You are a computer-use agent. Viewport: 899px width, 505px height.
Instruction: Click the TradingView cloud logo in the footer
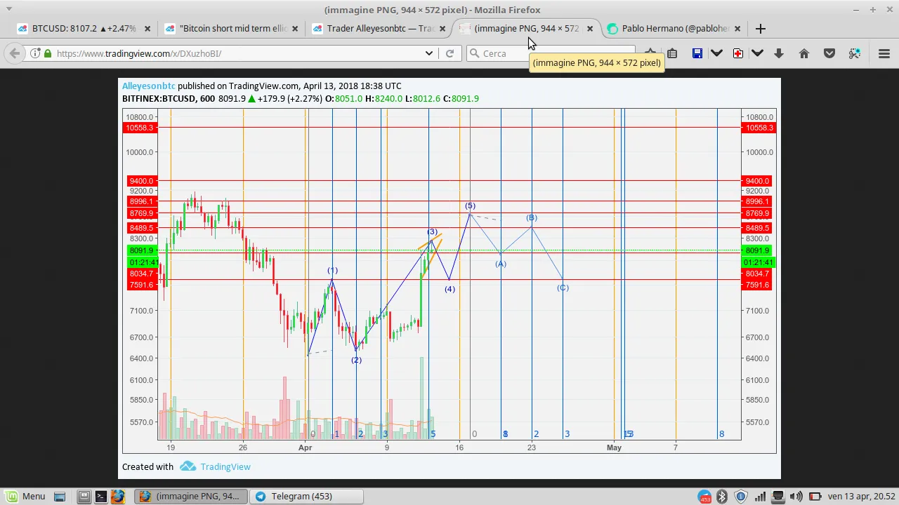click(x=188, y=466)
